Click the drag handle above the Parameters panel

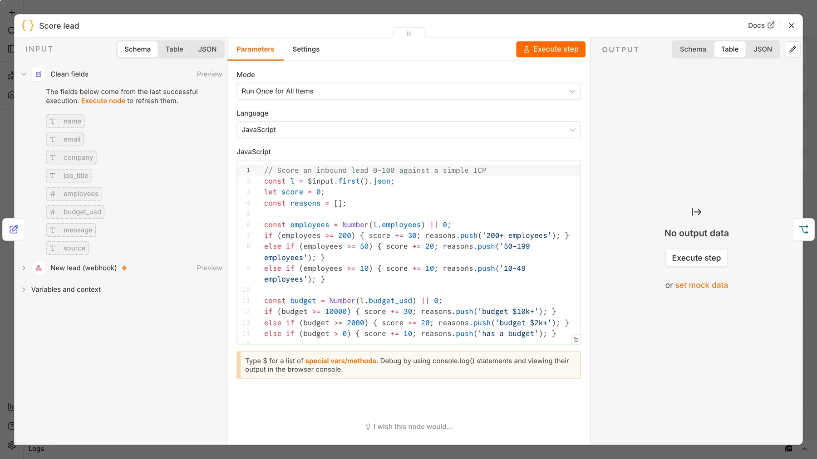(x=409, y=33)
